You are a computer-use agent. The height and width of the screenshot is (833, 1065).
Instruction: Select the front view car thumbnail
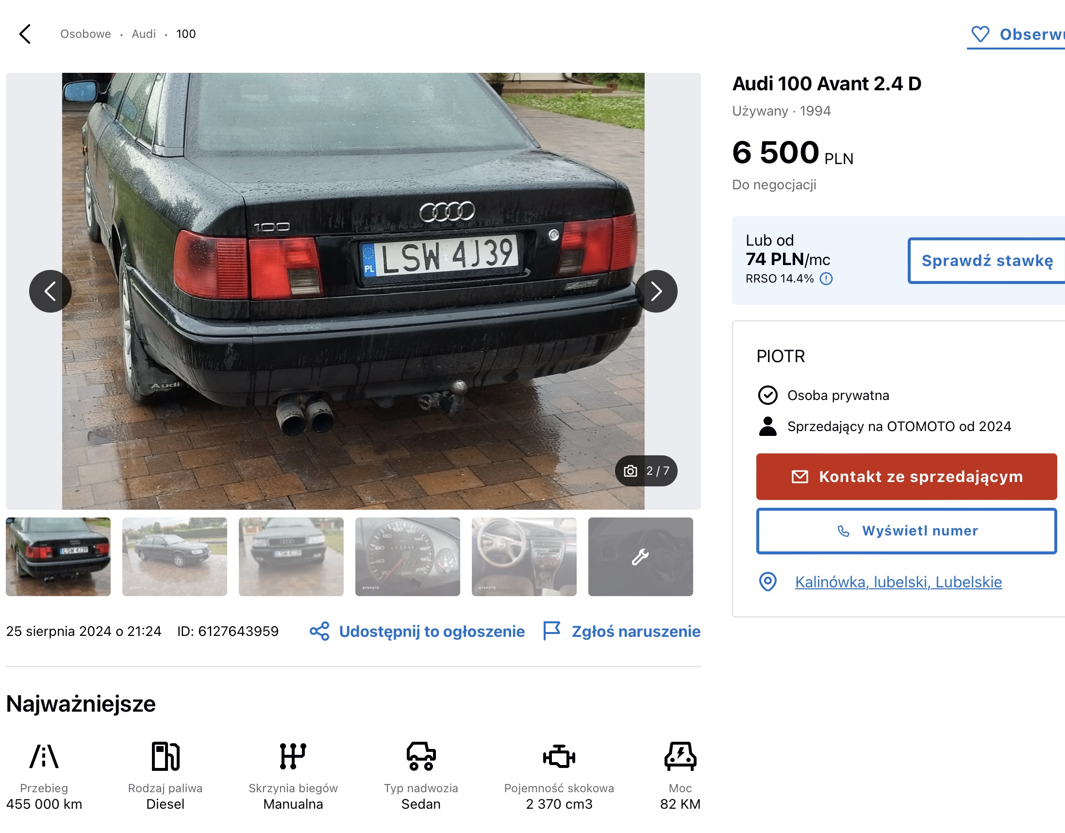(291, 556)
